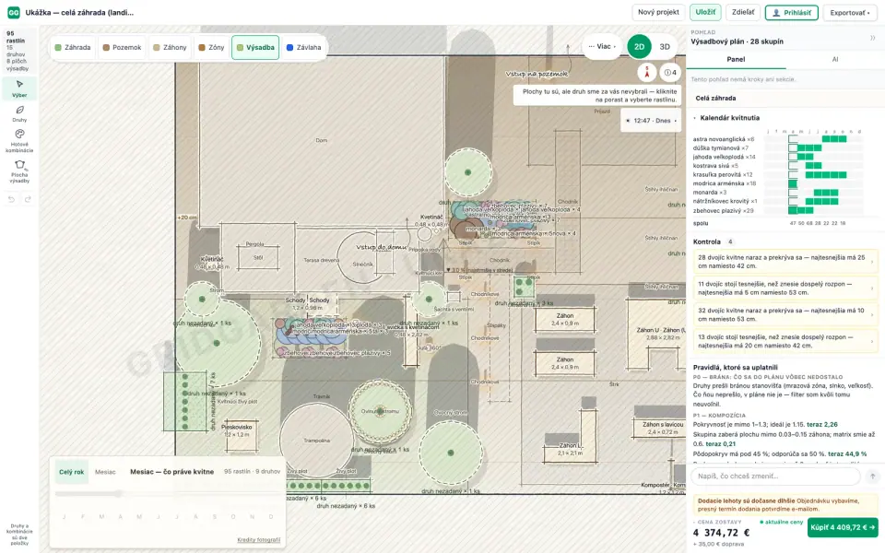Switch to the Panel tab
The height and width of the screenshot is (553, 885).
[736, 59]
